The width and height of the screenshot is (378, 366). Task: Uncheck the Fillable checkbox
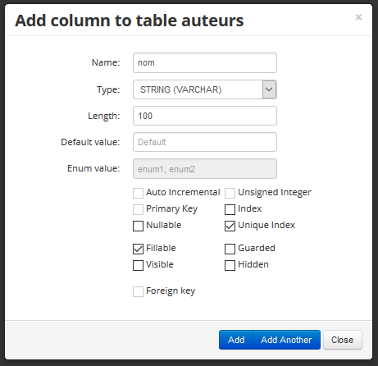pyautogui.click(x=138, y=249)
